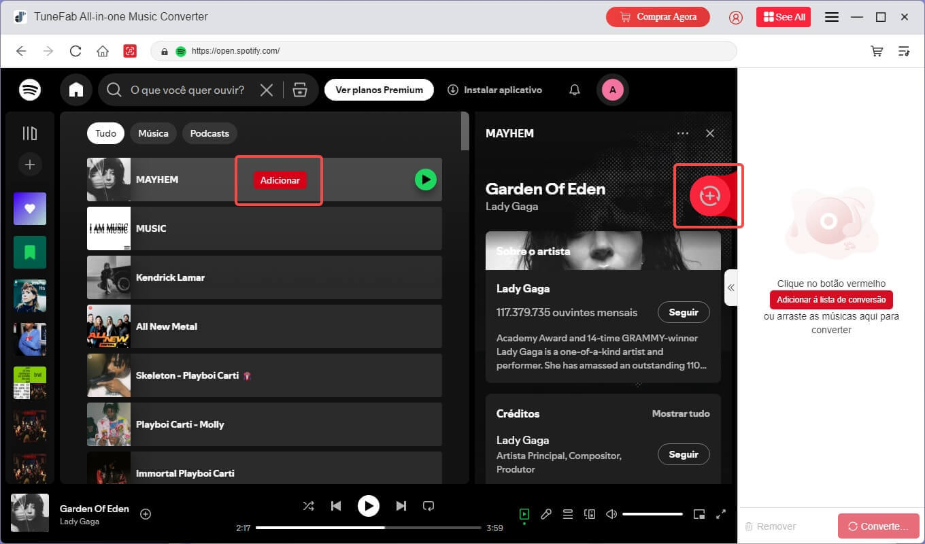
Task: Click Comprar Agora button
Action: (x=658, y=17)
